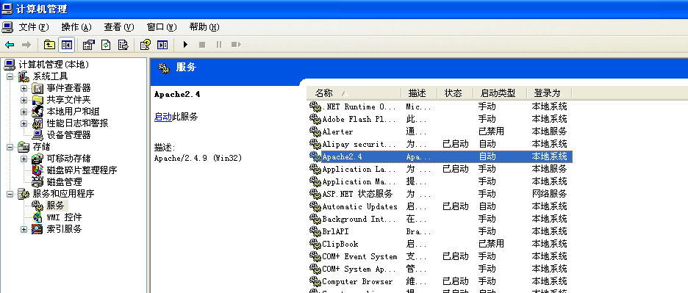Click the gear icon of Alerter service
The height and width of the screenshot is (293, 688).
[315, 131]
